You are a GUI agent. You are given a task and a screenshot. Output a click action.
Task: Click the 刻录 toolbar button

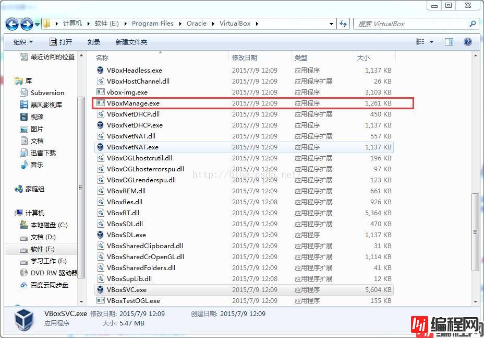tap(94, 42)
